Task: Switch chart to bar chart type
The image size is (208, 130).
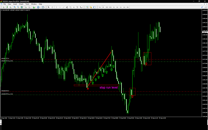Action: tap(4, 7)
